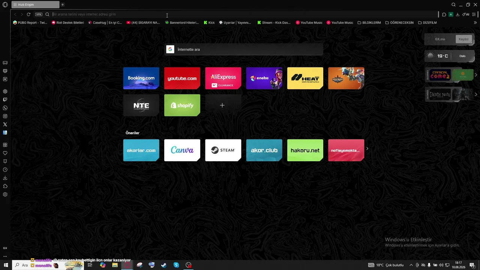Open Pinboards pin icon in the sidebar
This screenshot has width=480, height=270.
pyautogui.click(x=5, y=161)
